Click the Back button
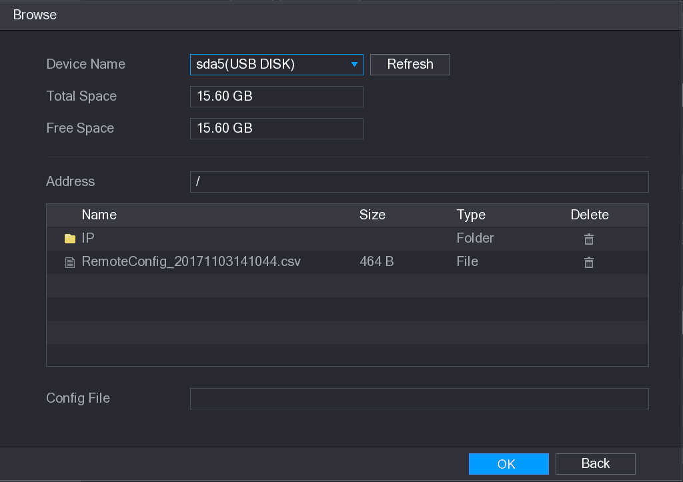This screenshot has height=482, width=683. tap(596, 464)
